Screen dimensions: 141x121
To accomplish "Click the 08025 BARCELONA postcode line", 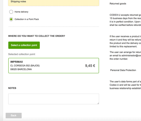I will click(21, 69).
